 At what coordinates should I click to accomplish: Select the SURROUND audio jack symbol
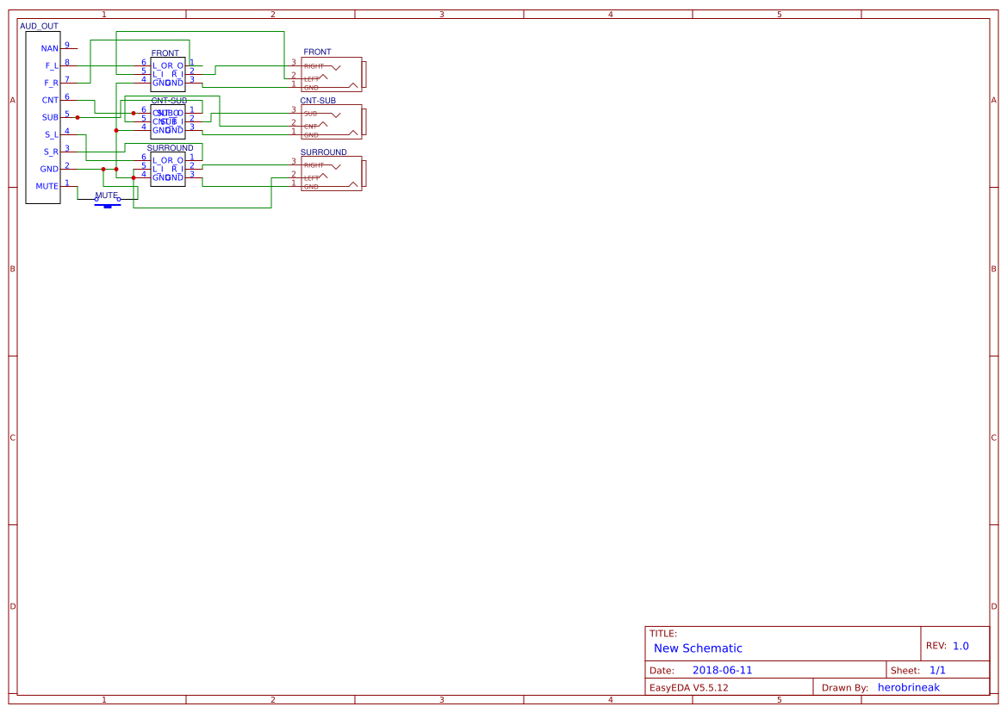point(333,173)
